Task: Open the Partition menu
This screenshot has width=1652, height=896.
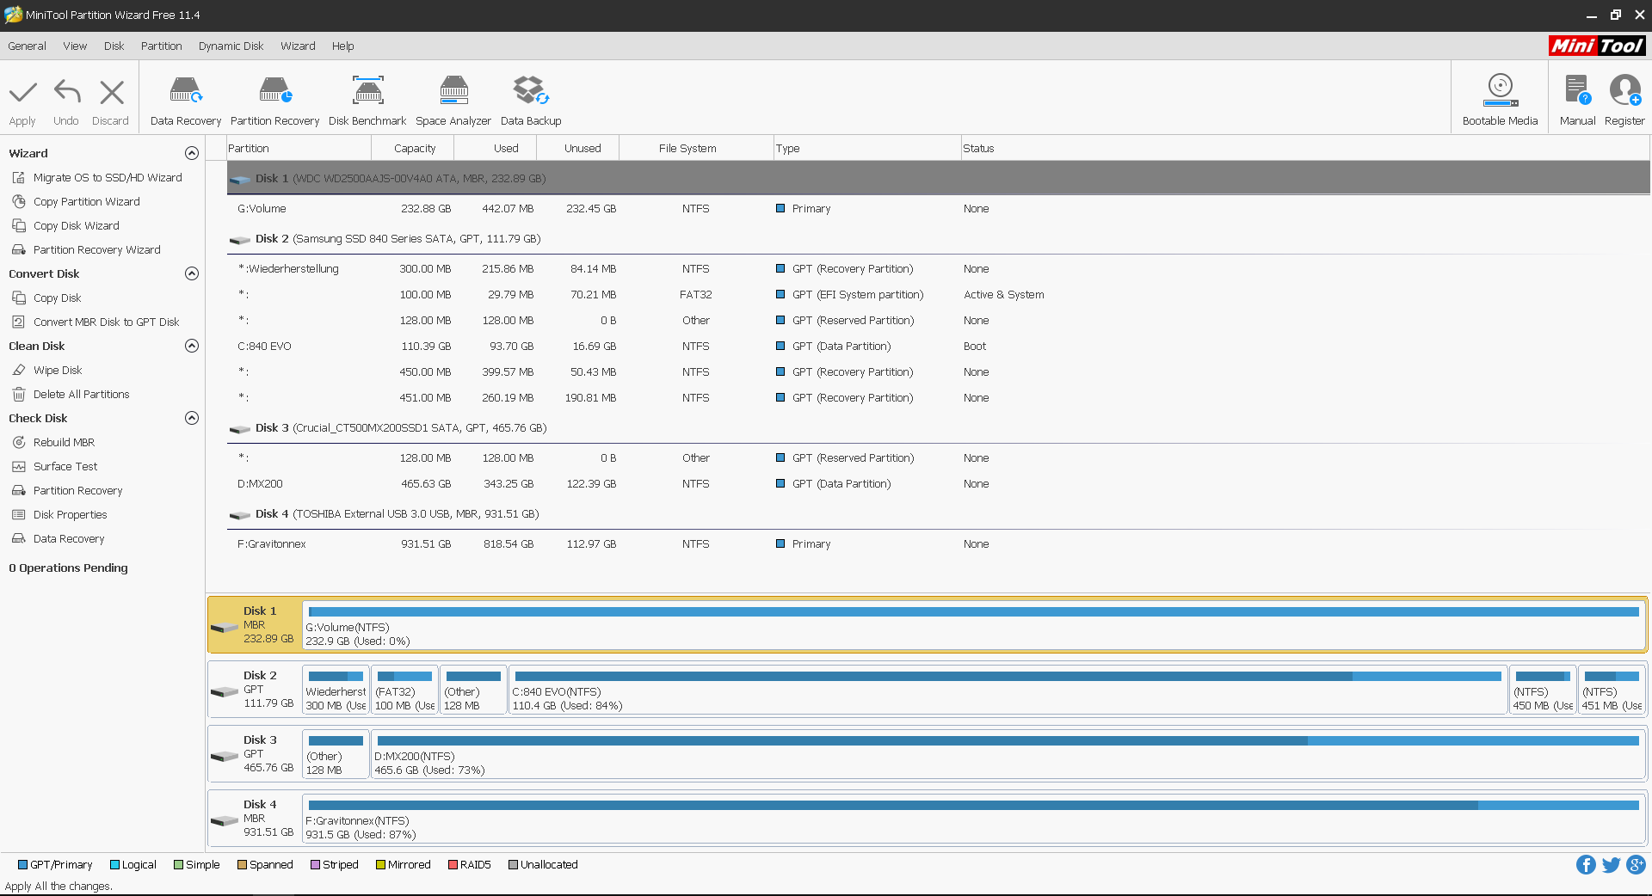Action: tap(162, 46)
